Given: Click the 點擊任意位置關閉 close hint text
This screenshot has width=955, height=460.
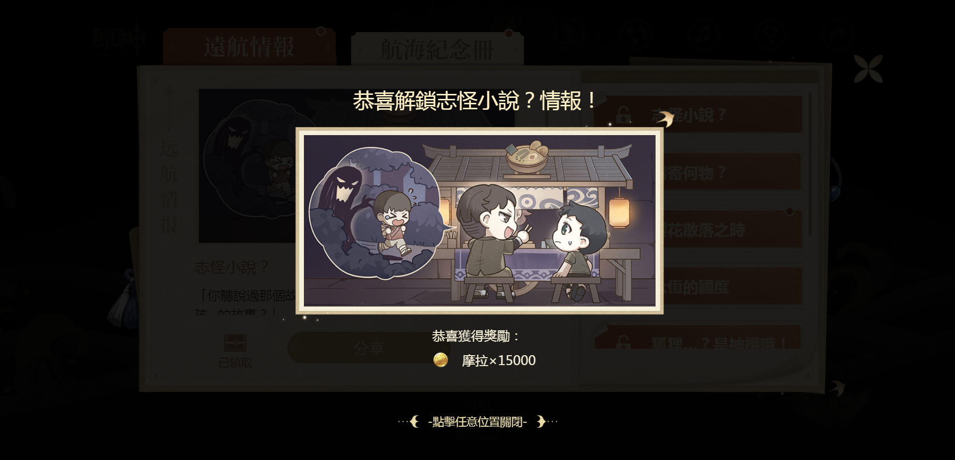Looking at the screenshot, I should coord(477,422).
